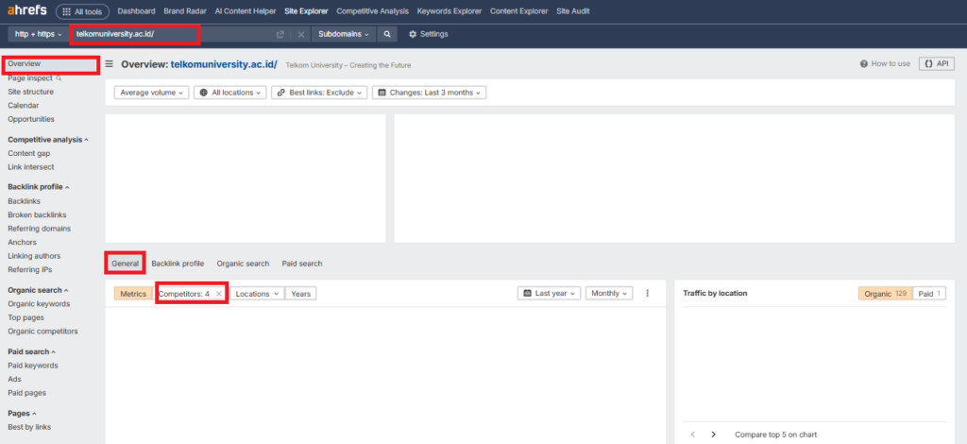
Task: Open Organic keywords report
Action: pyautogui.click(x=39, y=304)
